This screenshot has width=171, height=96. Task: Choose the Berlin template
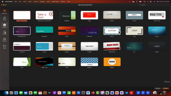[67, 31]
